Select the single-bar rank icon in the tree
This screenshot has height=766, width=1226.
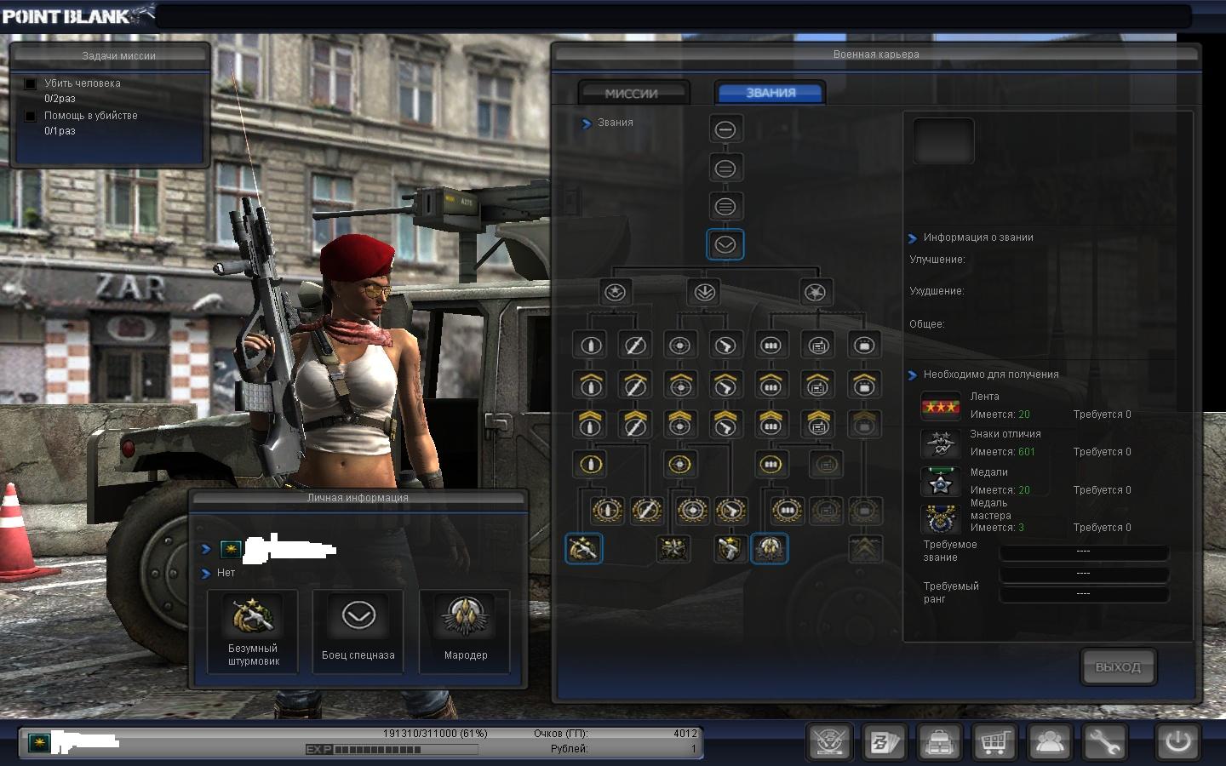[725, 129]
